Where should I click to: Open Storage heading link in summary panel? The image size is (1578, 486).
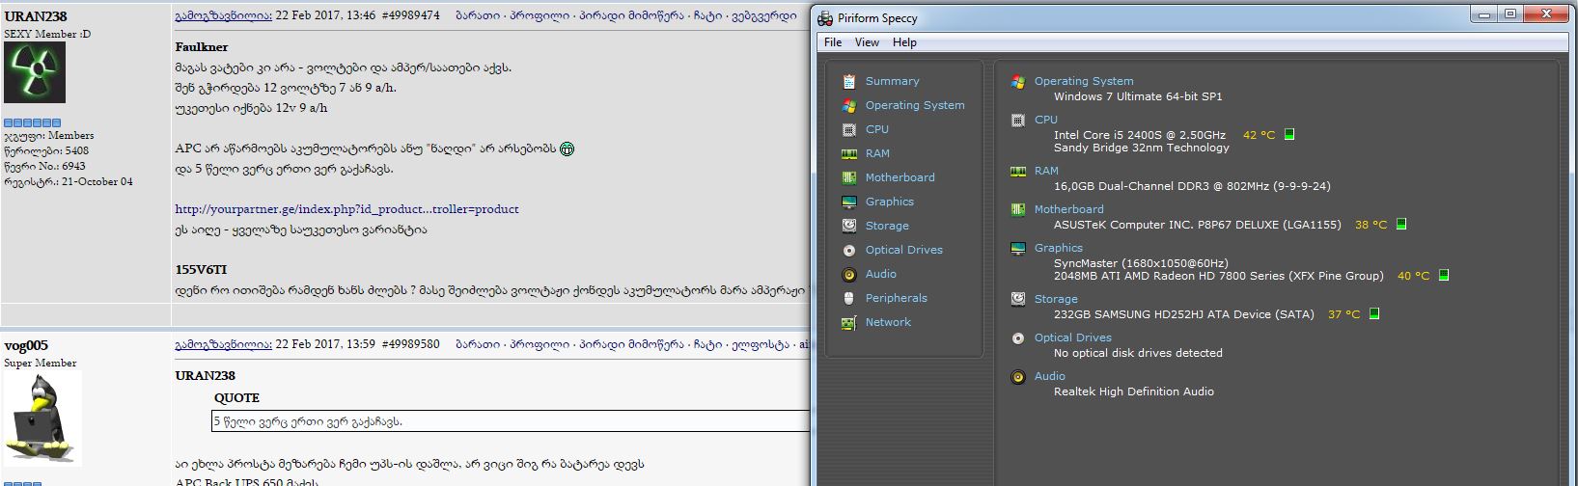click(x=1056, y=299)
